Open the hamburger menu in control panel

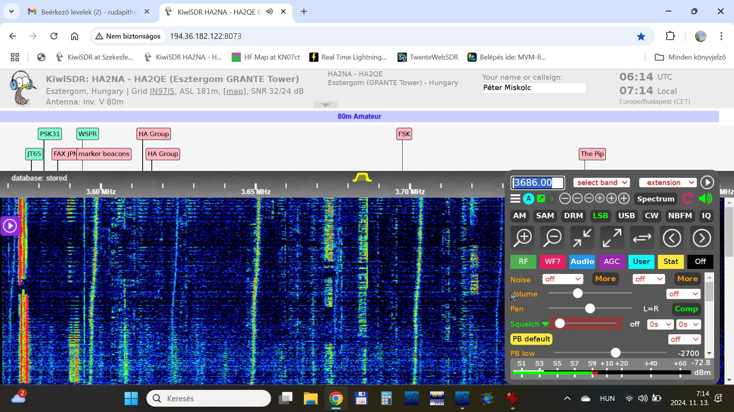coord(515,199)
